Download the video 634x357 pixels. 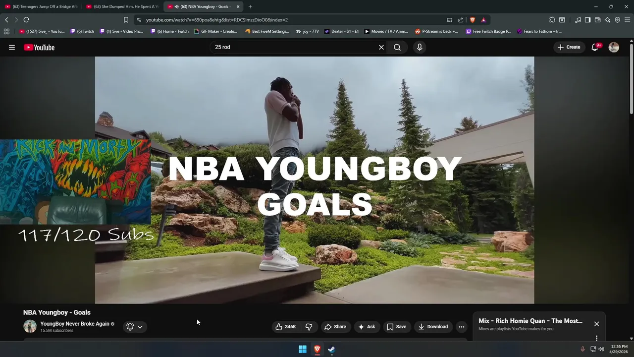point(433,327)
